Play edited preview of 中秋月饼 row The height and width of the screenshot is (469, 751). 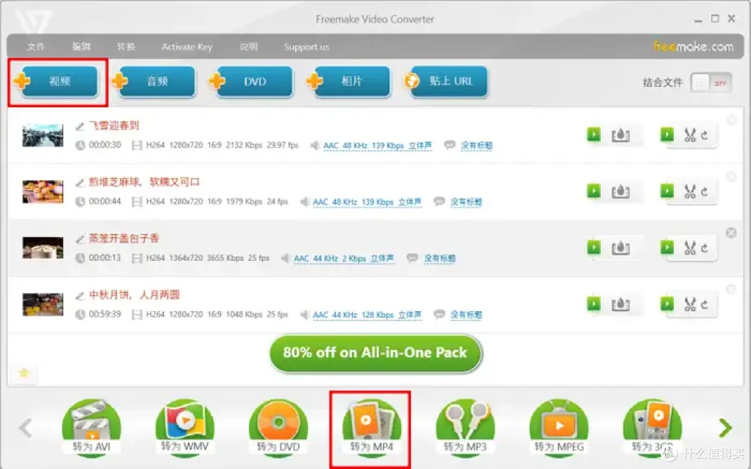667,303
